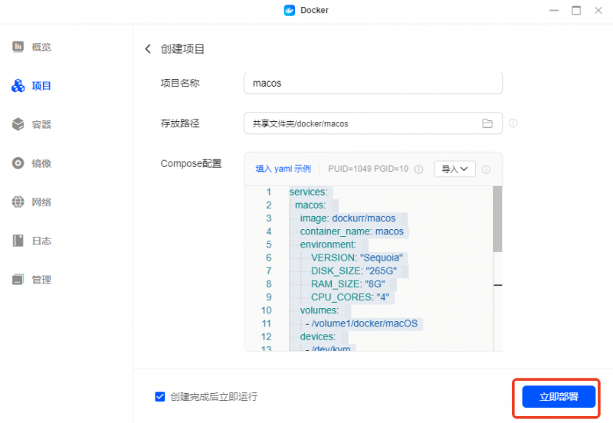613x423 pixels.
Task: Show info tip beside PUID=1049 PGID=10
Action: tap(418, 169)
